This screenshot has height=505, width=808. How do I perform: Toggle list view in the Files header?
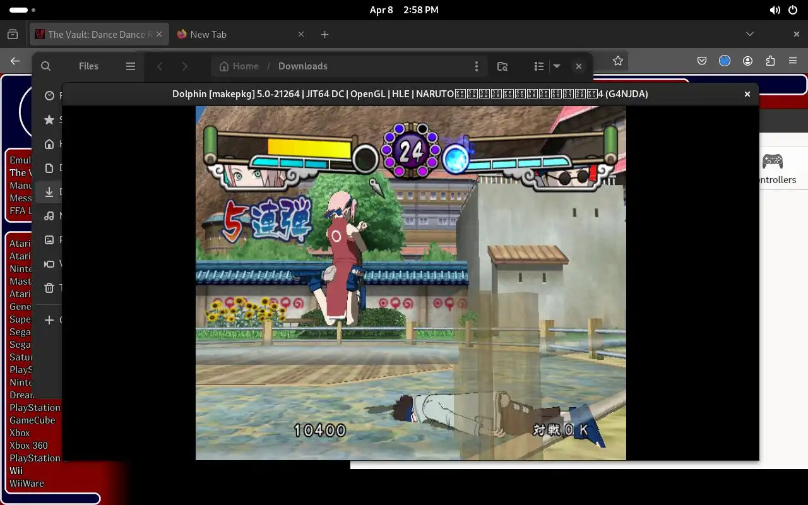(538, 66)
